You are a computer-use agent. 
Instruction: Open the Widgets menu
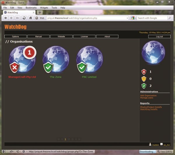(44, 8)
